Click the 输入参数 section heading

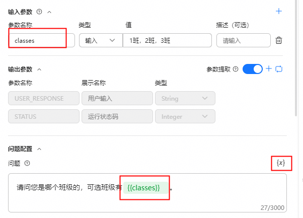20,12
